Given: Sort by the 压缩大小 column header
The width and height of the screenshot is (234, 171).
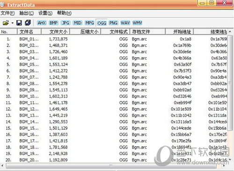Looking at the screenshot, I should click(85, 32).
